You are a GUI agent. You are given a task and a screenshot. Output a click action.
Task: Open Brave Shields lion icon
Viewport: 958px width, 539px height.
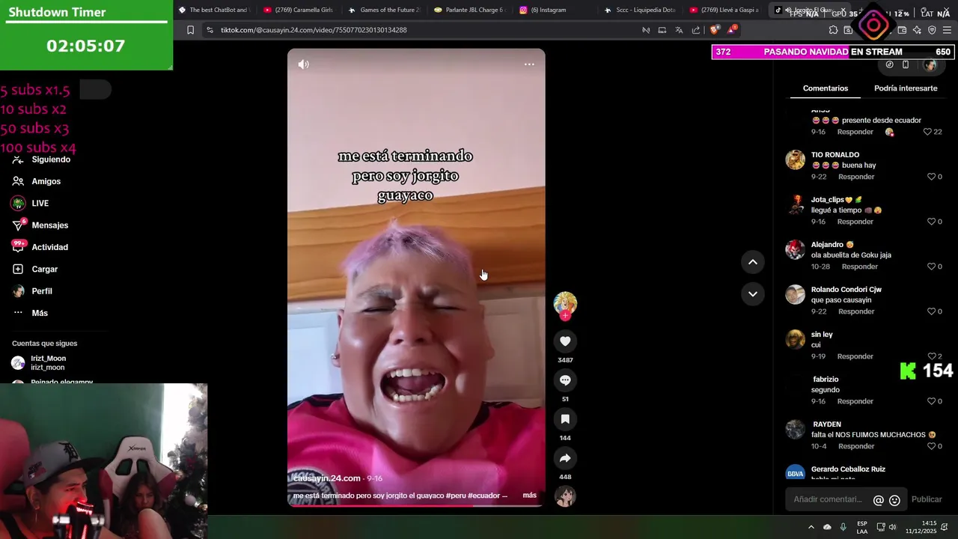714,30
